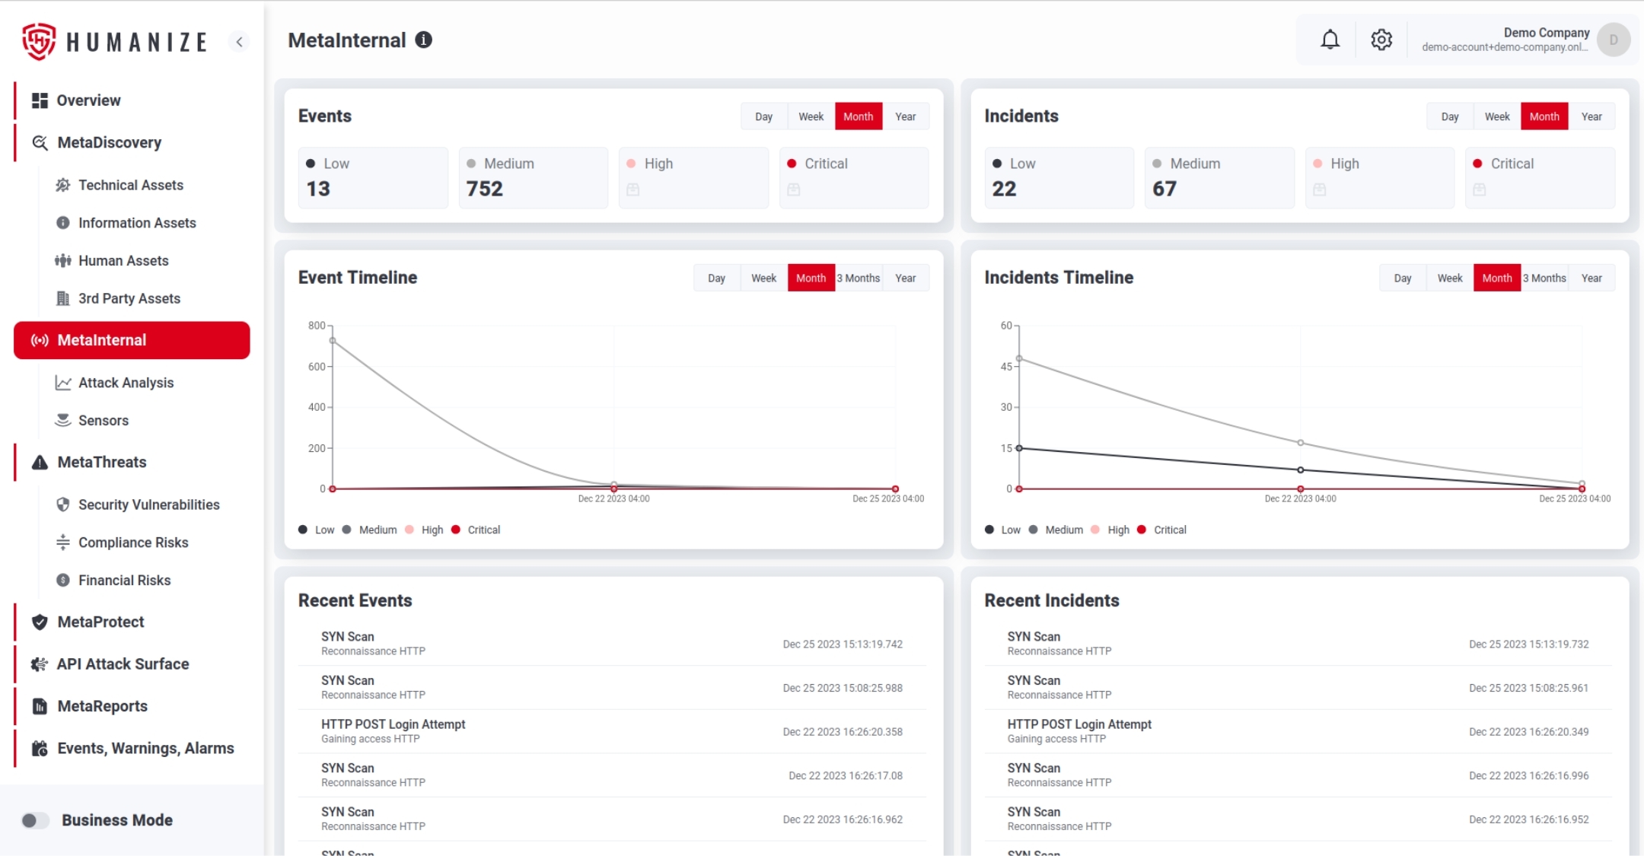Open the settings gear icon
1644x856 pixels.
(1381, 40)
